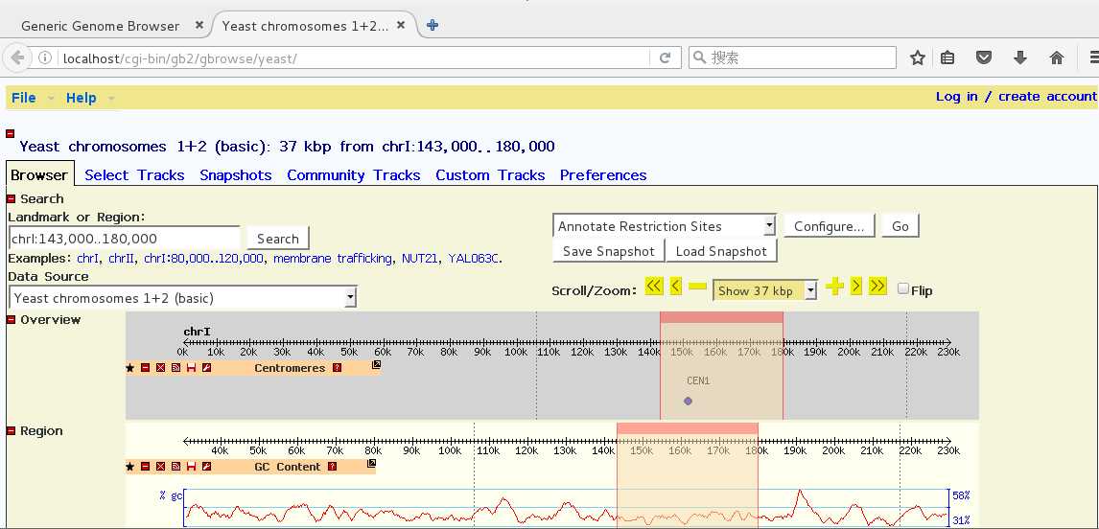Pop out the Centromeres track
Screen dimensions: 1099x529
tap(376, 365)
